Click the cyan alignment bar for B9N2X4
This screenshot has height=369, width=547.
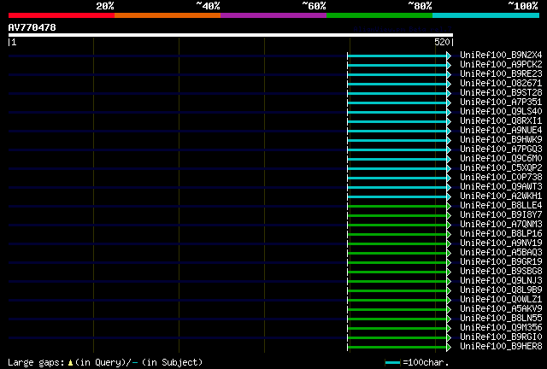click(x=397, y=56)
